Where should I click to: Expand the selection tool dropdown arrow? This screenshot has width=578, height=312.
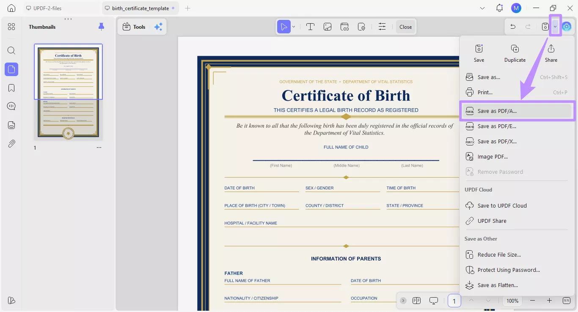(293, 27)
